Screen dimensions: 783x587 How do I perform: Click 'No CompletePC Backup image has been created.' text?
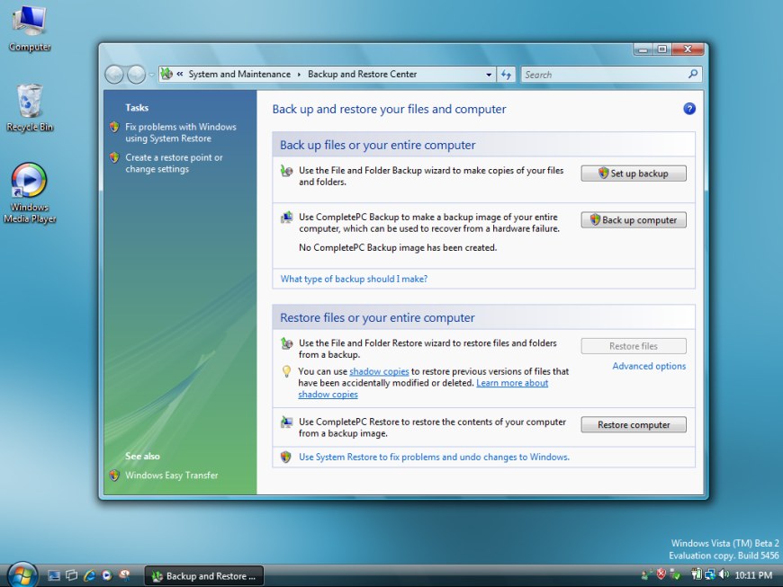click(398, 248)
